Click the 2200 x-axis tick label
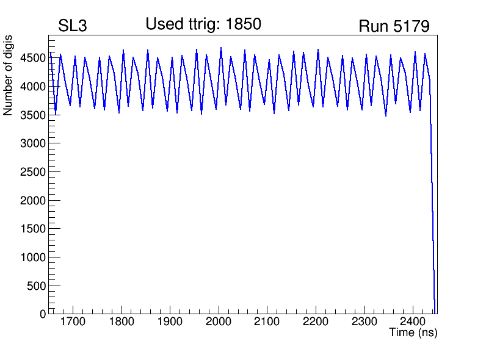The height and width of the screenshot is (349, 486). point(316,322)
